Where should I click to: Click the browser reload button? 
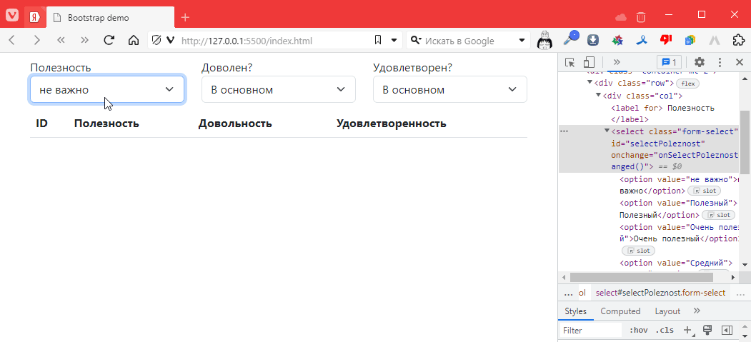[109, 41]
